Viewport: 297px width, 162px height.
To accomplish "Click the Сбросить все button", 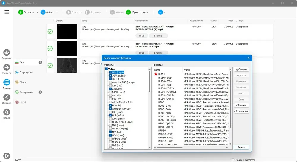I will [241, 111].
